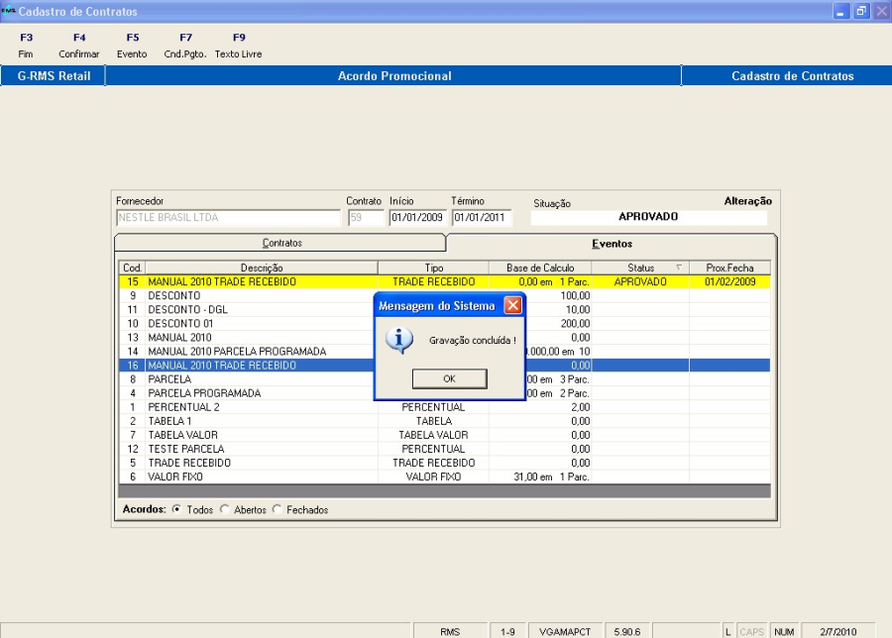The width and height of the screenshot is (892, 638).
Task: Confirm with the F4 Confirmar button
Action: click(x=79, y=46)
